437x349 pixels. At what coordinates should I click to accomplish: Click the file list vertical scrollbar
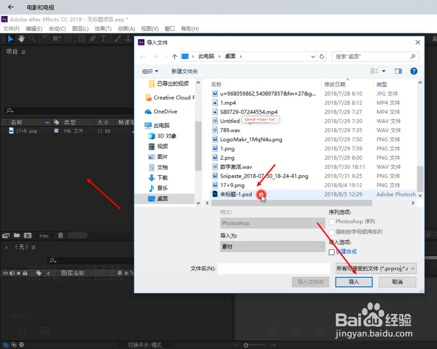click(x=420, y=179)
